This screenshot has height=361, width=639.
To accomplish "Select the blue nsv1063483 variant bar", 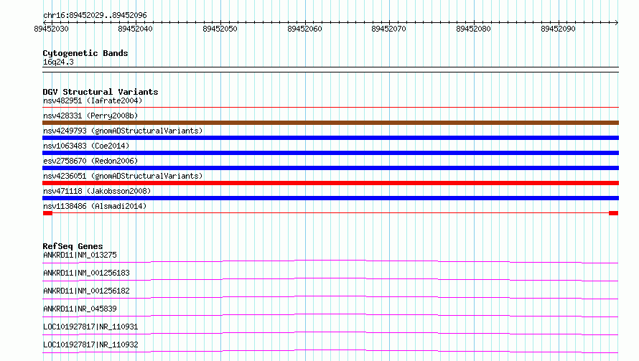I will [330, 153].
